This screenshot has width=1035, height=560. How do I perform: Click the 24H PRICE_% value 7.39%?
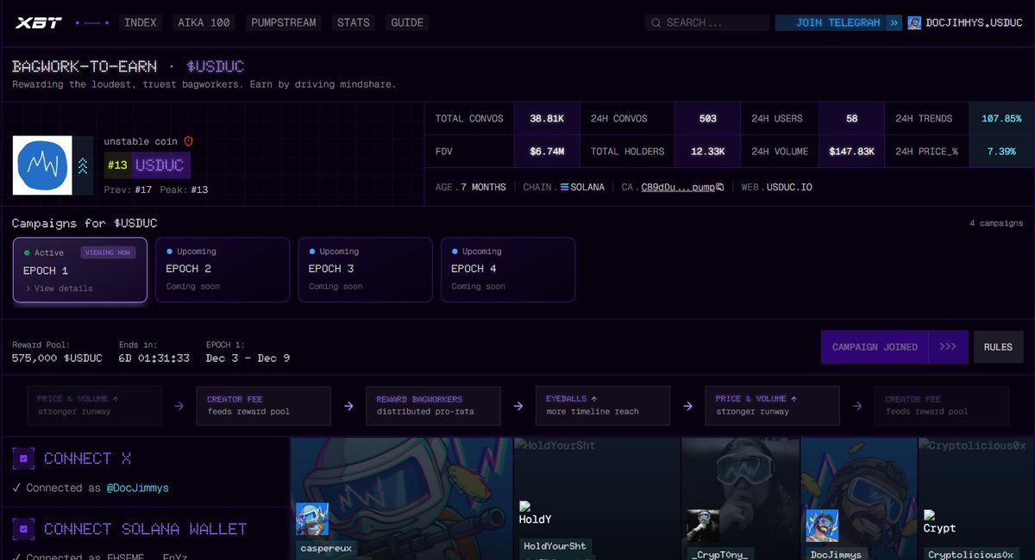[x=1001, y=152]
